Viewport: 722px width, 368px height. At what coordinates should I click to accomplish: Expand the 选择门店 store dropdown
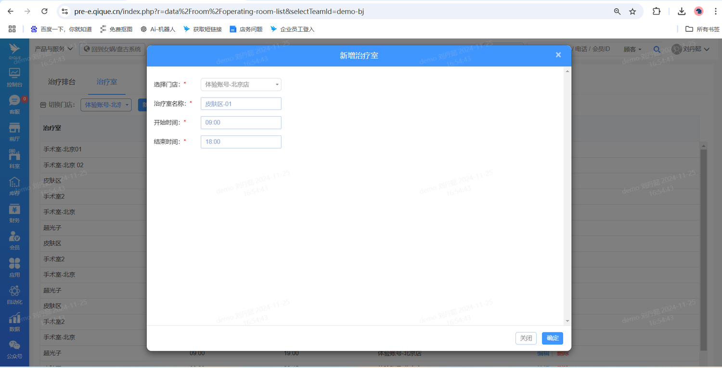pyautogui.click(x=241, y=85)
